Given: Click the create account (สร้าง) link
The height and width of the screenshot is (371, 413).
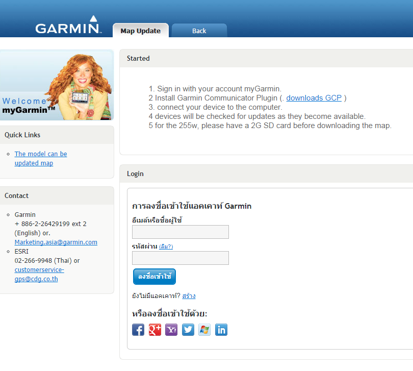Looking at the screenshot, I should 189,296.
